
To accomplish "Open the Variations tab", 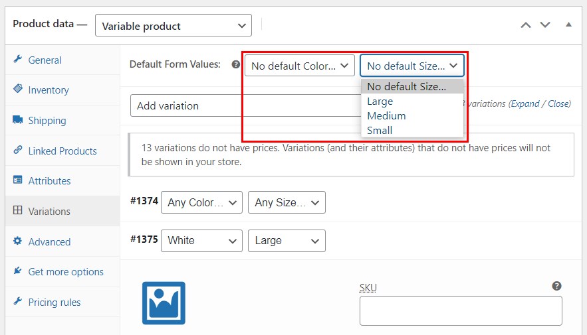I will [62, 211].
